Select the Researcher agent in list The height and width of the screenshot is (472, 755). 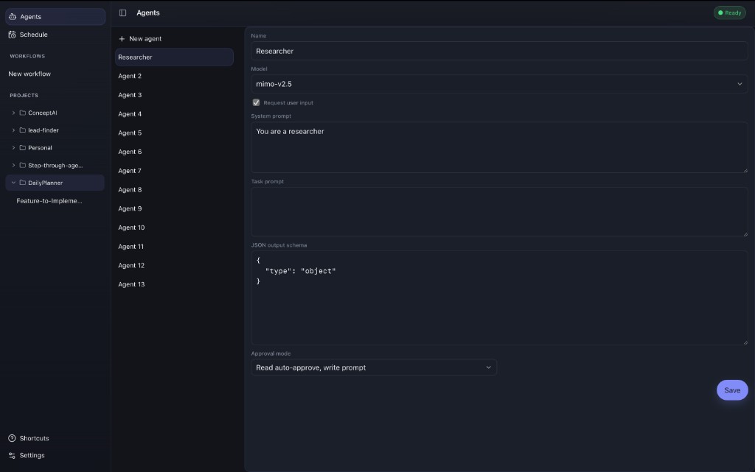click(x=174, y=57)
